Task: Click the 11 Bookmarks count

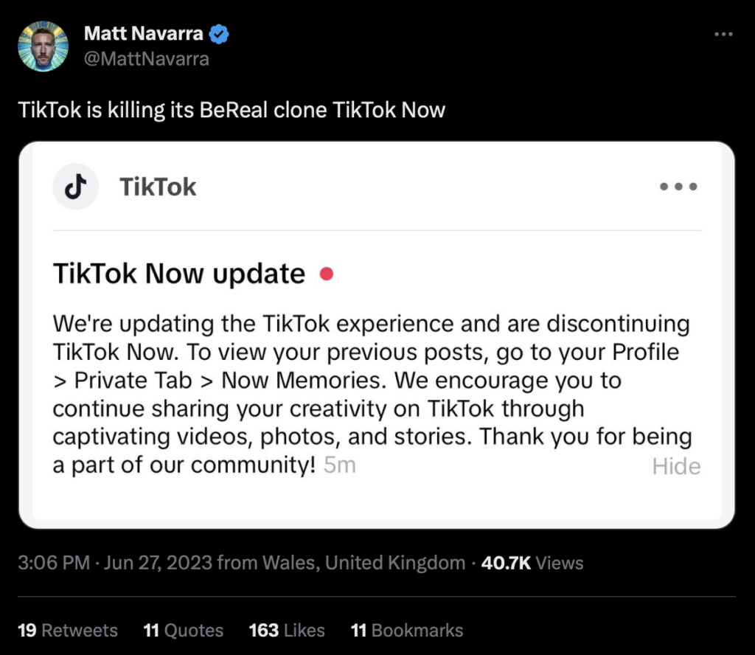Action: point(407,630)
